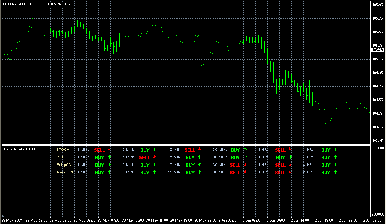The width and height of the screenshot is (386, 224).
Task: Select the SELL signal for STOCH 1 HR
Action: (x=280, y=150)
